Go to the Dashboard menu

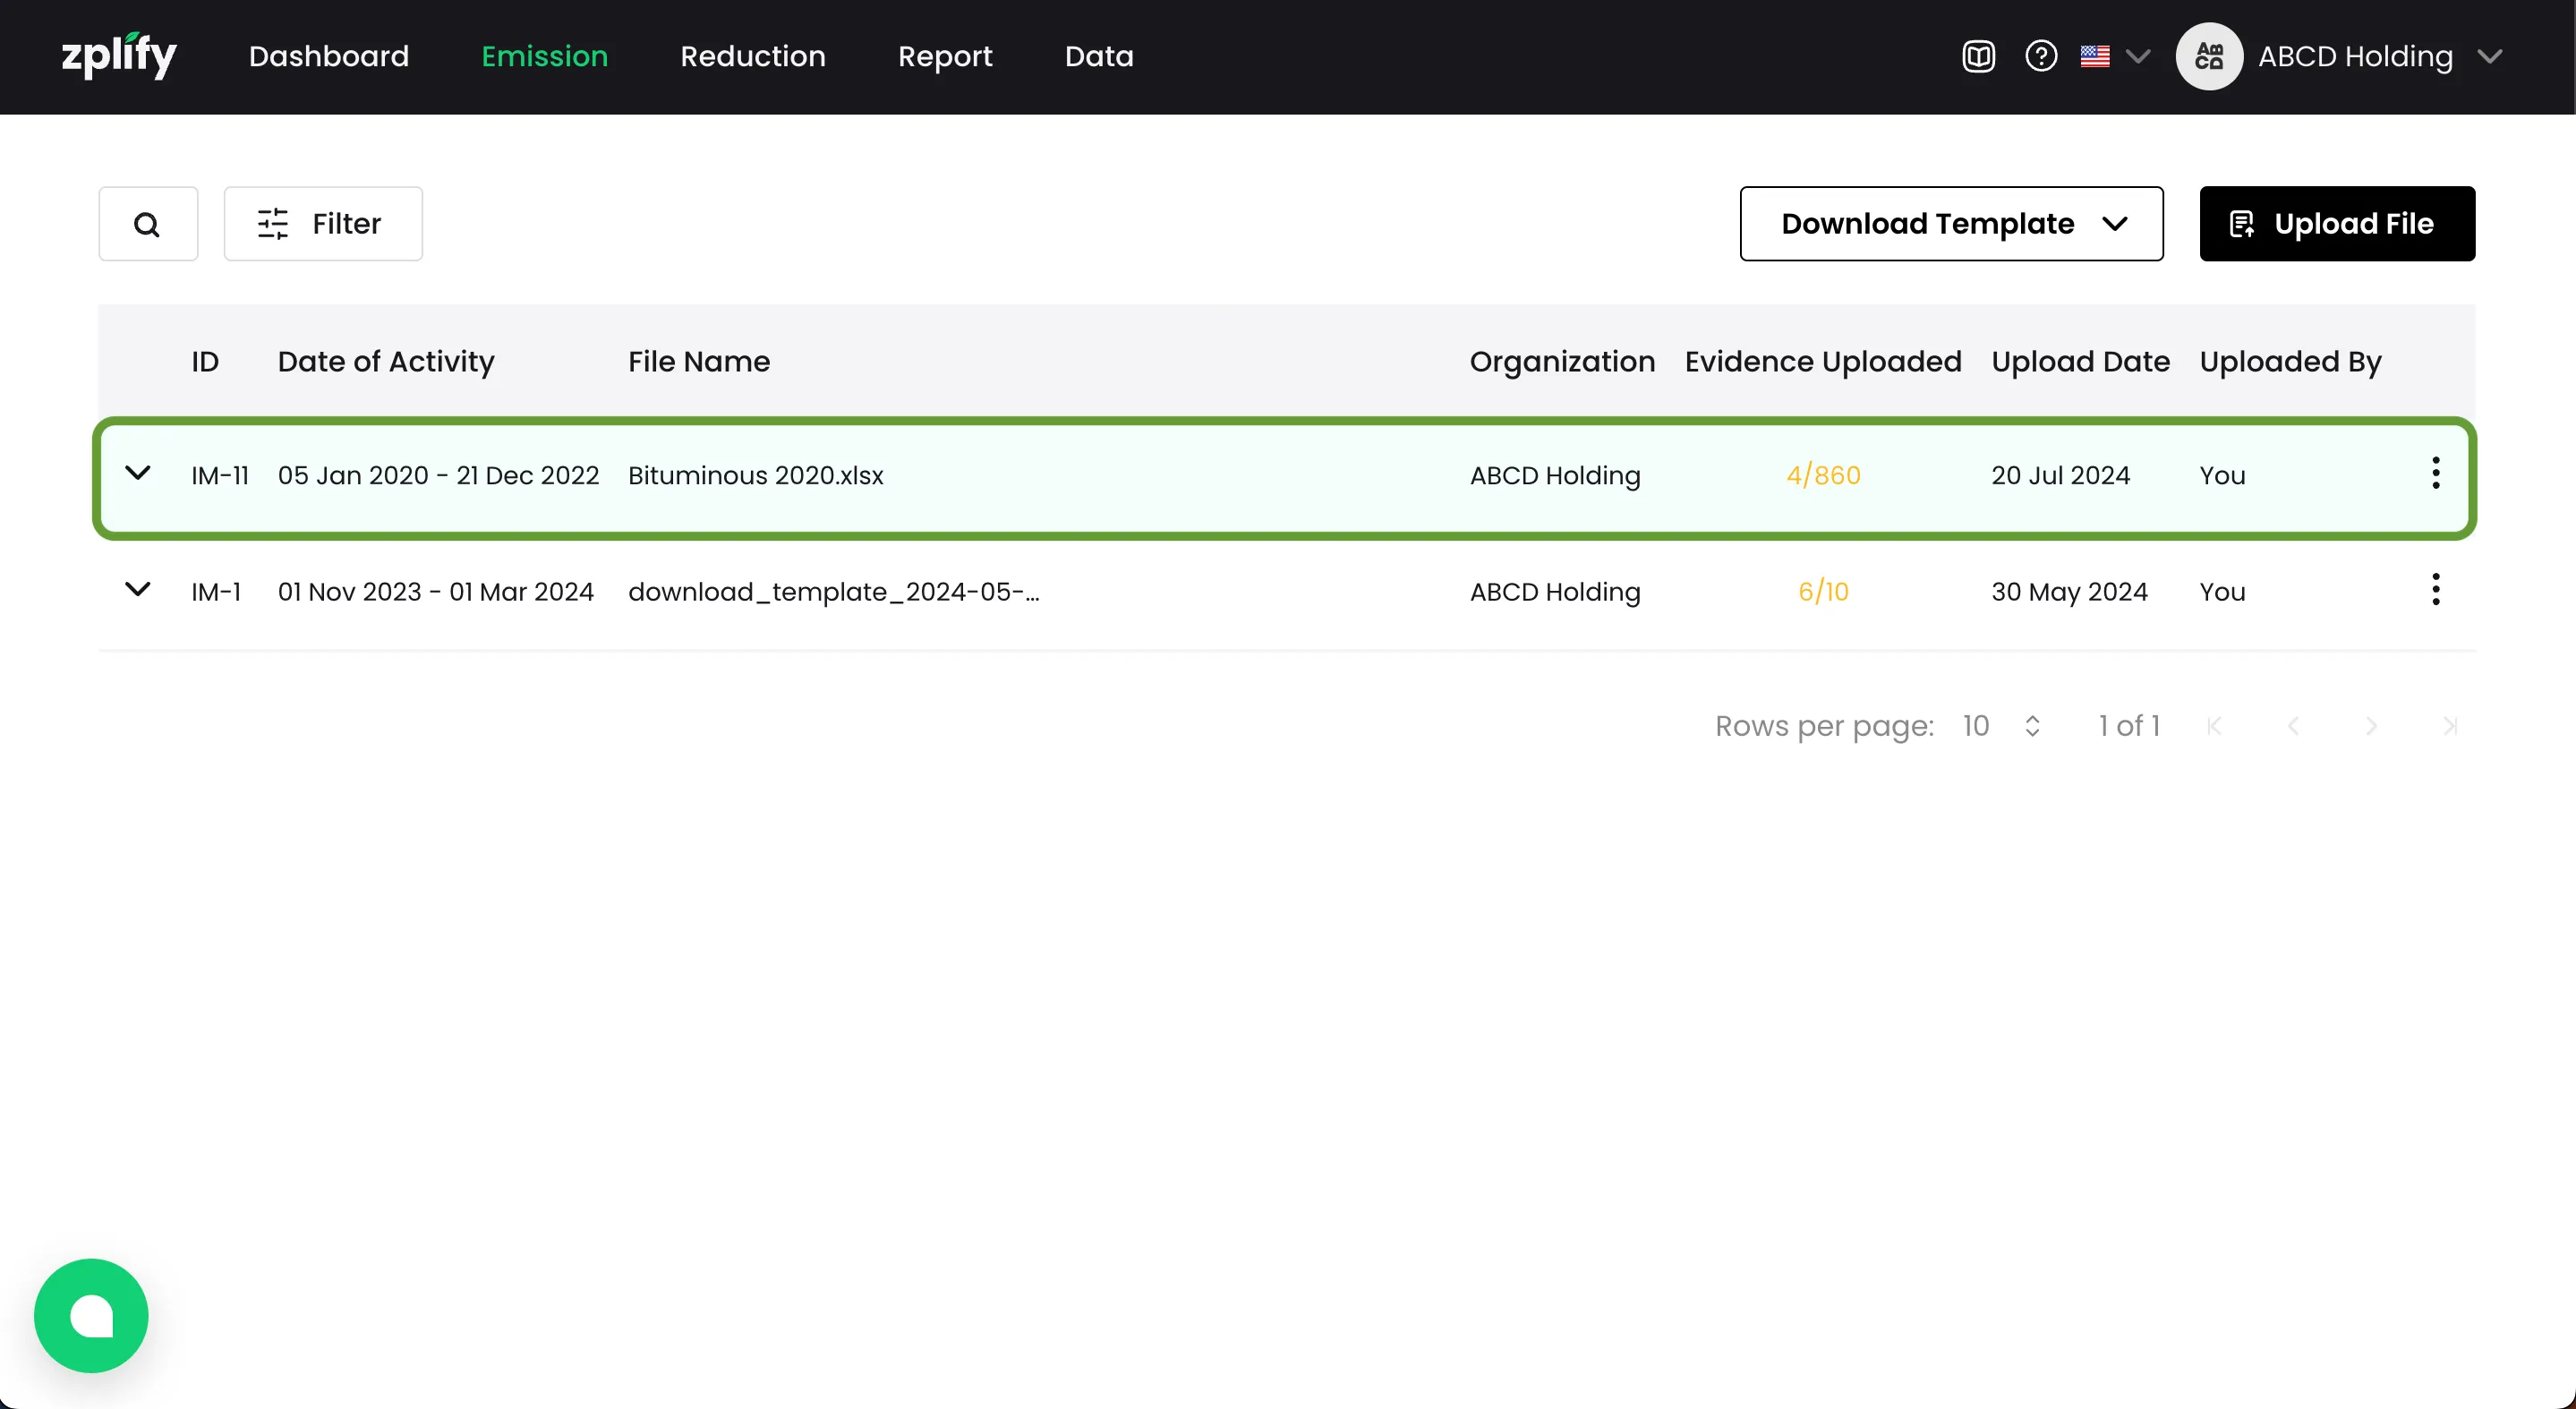328,56
